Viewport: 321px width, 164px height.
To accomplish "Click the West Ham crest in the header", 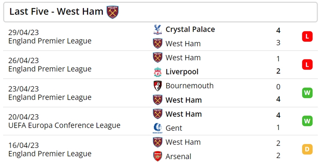I will click(x=113, y=12).
